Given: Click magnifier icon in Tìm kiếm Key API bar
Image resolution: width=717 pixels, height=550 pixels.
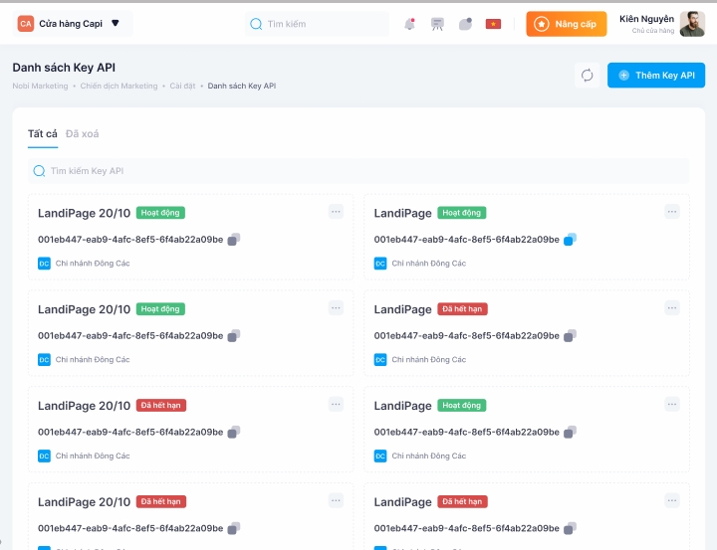Looking at the screenshot, I should pyautogui.click(x=40, y=171).
